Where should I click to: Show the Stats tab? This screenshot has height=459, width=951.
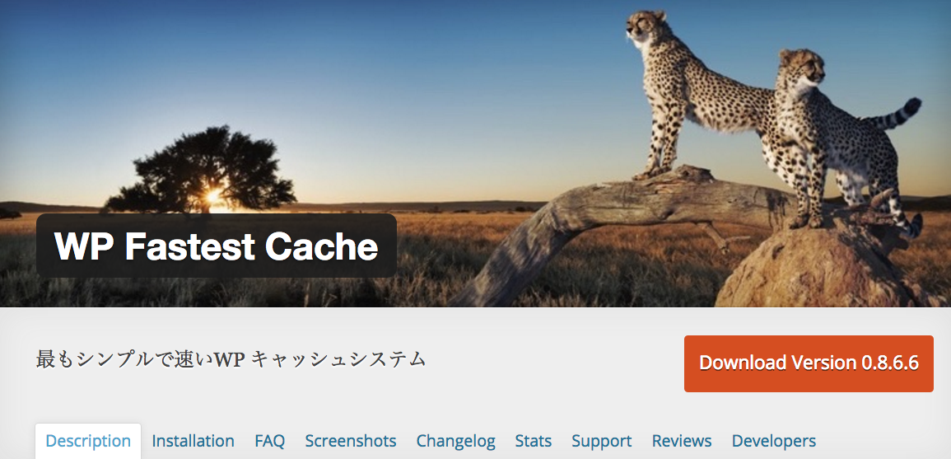coord(533,441)
